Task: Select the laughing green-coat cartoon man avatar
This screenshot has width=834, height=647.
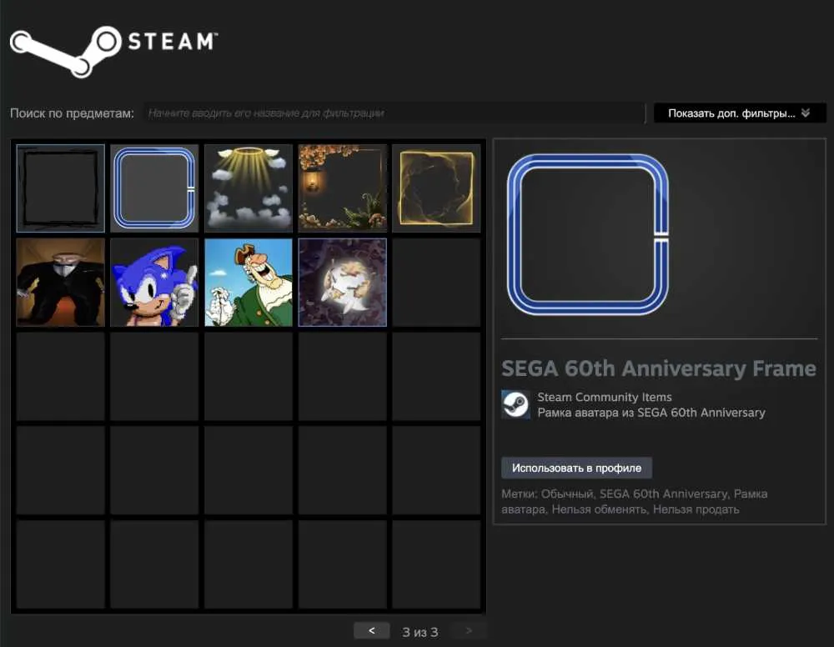Action: 249,283
